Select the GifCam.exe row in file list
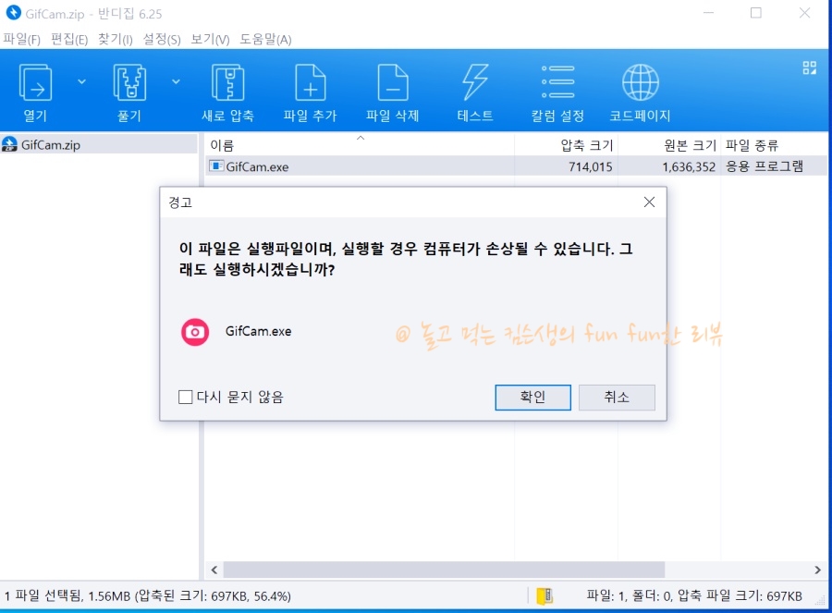Screen dimensions: 832x613 (x=516, y=166)
